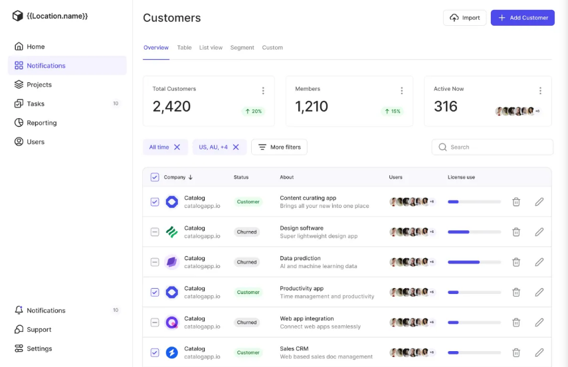Screen dimensions: 568x367
Task: Sort by Company column arrow
Action: [191, 177]
